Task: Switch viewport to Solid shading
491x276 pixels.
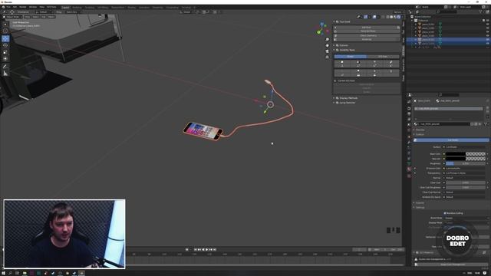Action: click(x=391, y=17)
